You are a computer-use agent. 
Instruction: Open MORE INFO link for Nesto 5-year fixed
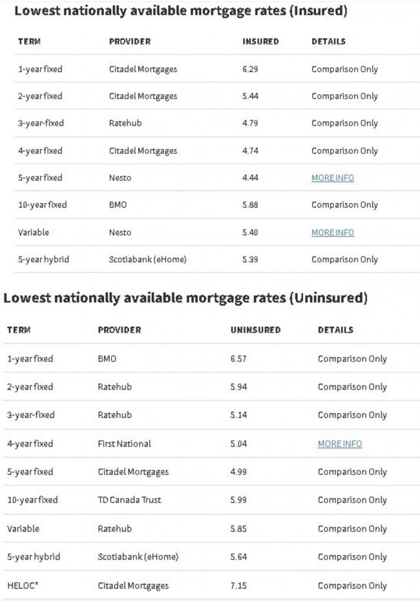click(333, 178)
